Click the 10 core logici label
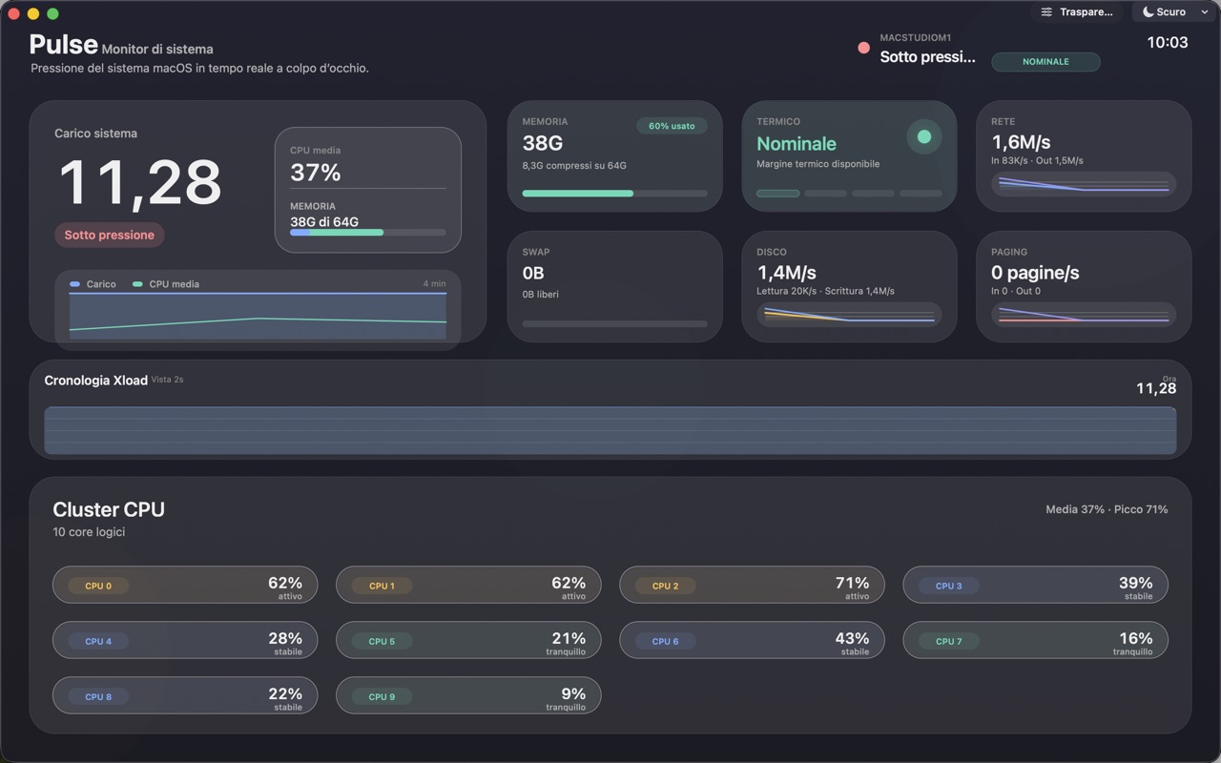This screenshot has height=763, width=1221. pos(89,532)
